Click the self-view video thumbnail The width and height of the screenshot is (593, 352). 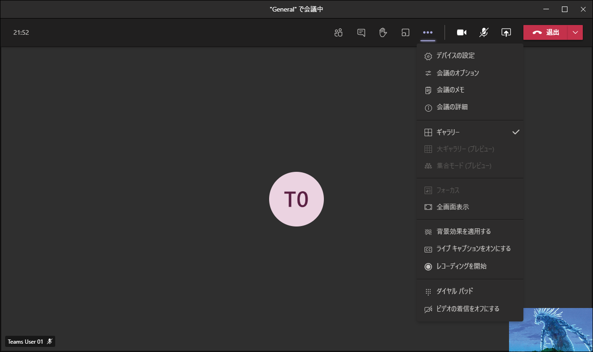tap(551, 329)
